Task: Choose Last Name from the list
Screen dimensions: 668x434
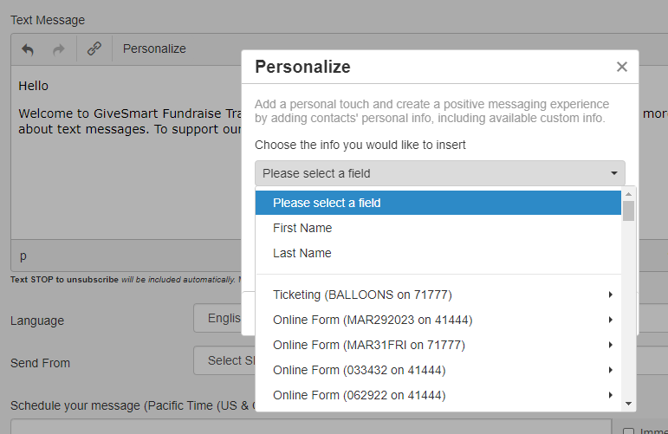Action: pyautogui.click(x=302, y=253)
